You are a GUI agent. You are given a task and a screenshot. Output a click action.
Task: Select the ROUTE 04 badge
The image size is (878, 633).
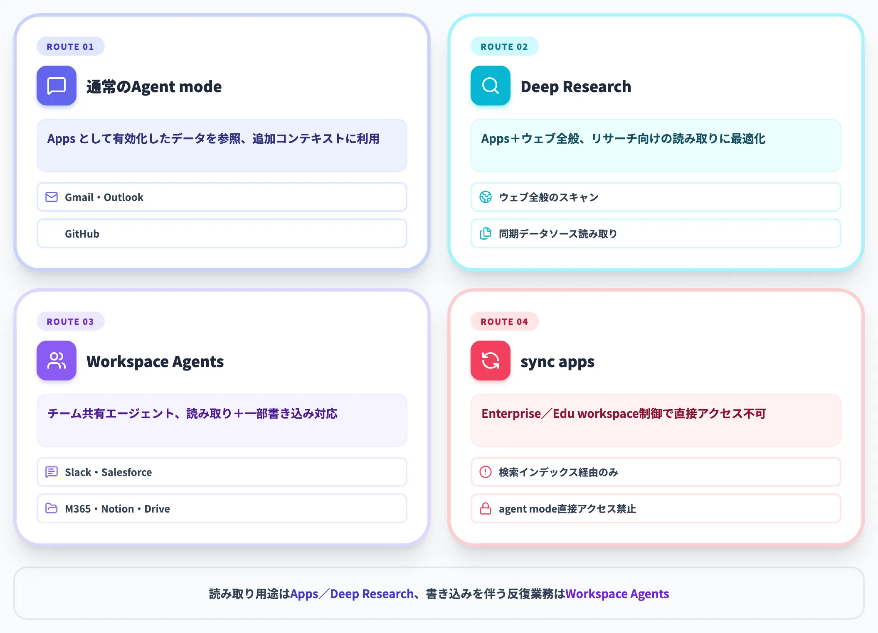coord(504,321)
